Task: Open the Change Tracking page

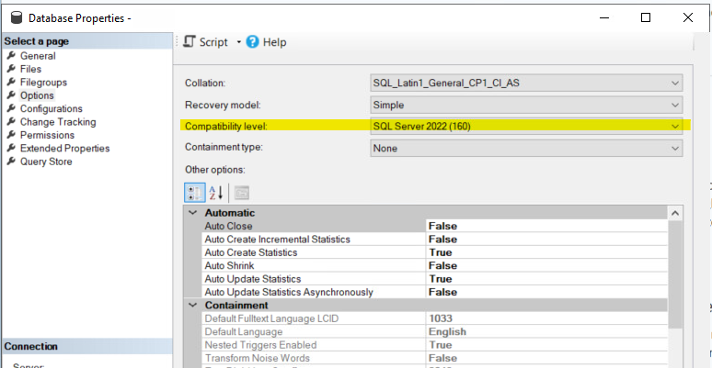Action: 58,122
